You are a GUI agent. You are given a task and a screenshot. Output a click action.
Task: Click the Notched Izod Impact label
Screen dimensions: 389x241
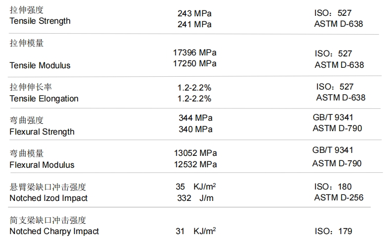click(49, 198)
